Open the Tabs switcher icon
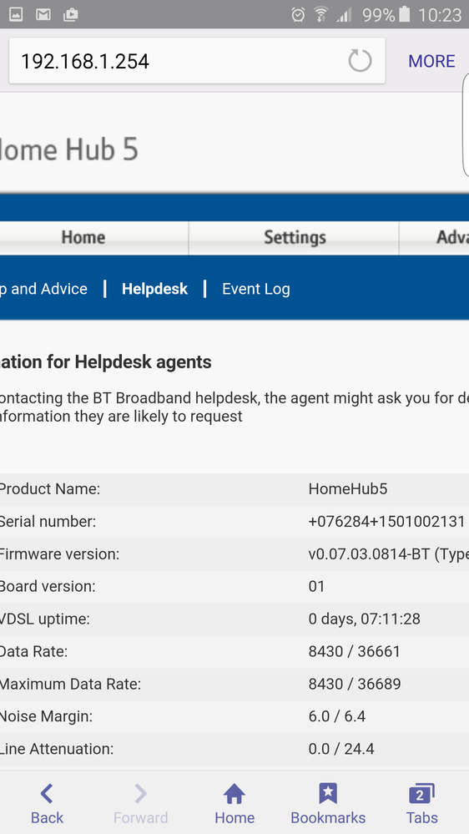The image size is (469, 834). click(421, 794)
